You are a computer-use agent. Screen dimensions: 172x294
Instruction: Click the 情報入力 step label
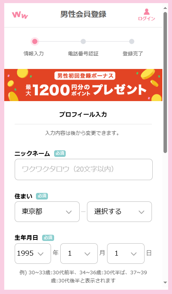34,53
